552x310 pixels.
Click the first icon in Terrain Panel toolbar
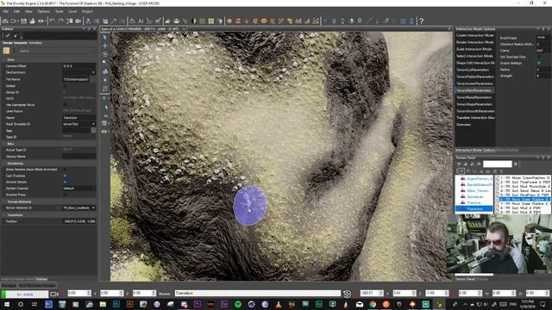[x=459, y=164]
